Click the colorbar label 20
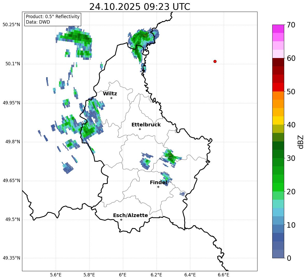Viewport: 307px width, 280px height. coord(291,191)
